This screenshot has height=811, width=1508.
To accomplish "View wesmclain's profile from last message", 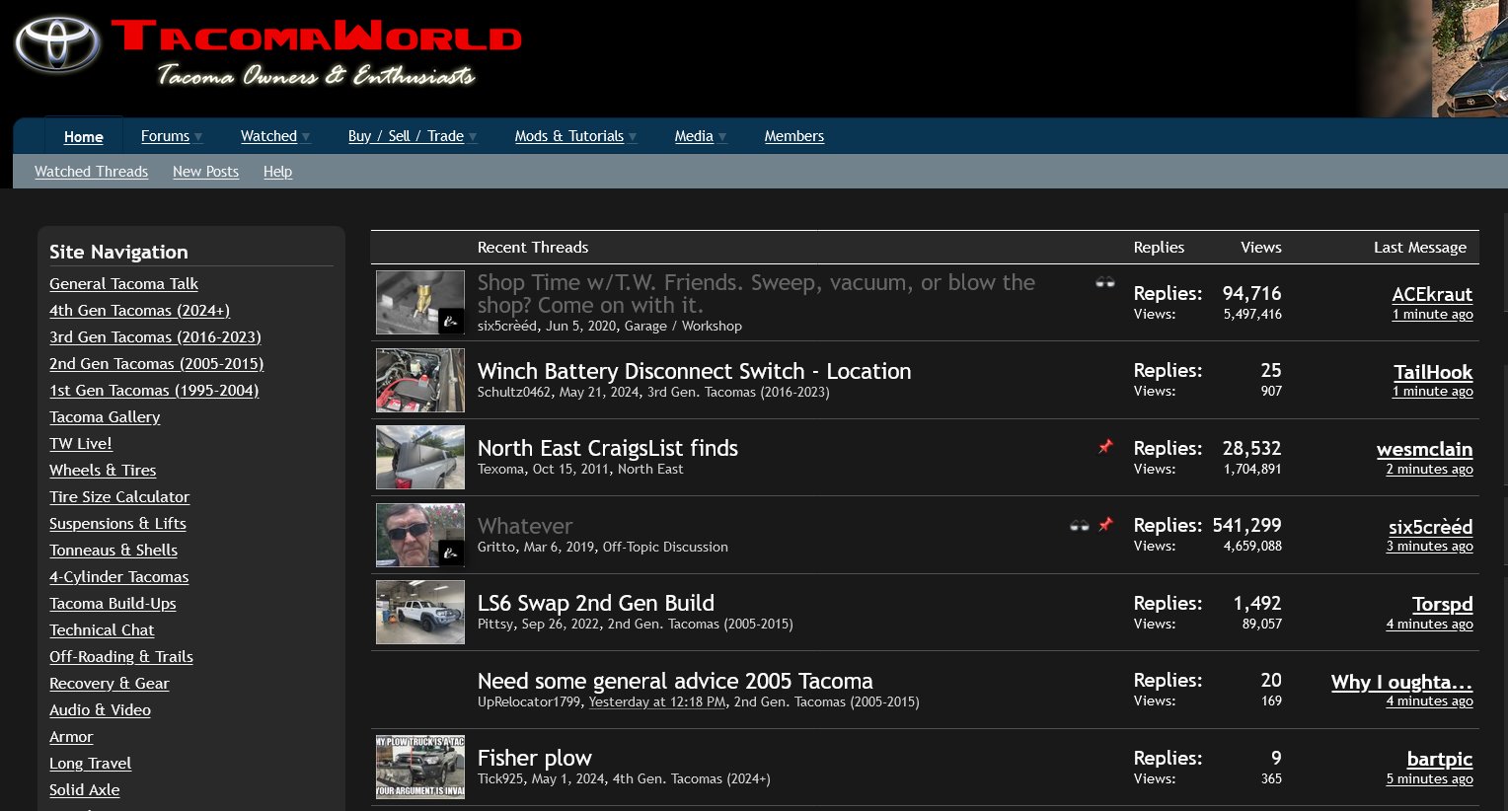I will (1424, 449).
